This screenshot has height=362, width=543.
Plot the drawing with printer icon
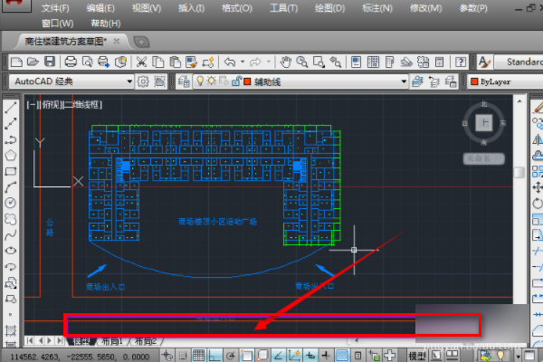click(71, 62)
